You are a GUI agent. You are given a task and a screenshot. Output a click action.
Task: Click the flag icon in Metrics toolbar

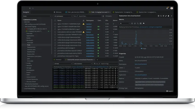point(144,23)
